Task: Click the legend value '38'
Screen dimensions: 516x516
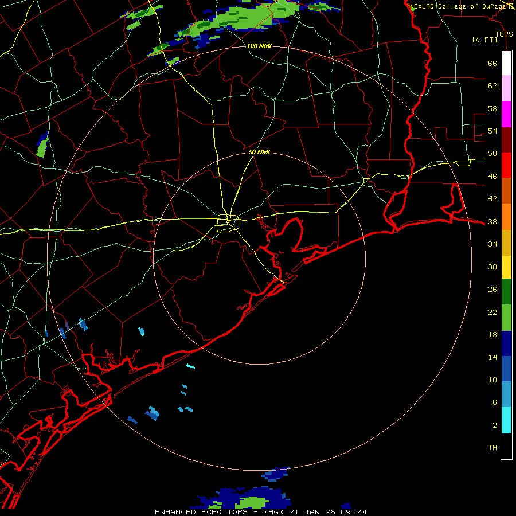Action: click(x=492, y=222)
